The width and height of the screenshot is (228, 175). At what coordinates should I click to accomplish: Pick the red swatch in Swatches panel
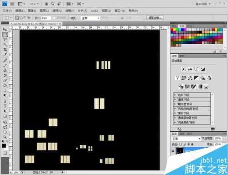(x=172, y=30)
